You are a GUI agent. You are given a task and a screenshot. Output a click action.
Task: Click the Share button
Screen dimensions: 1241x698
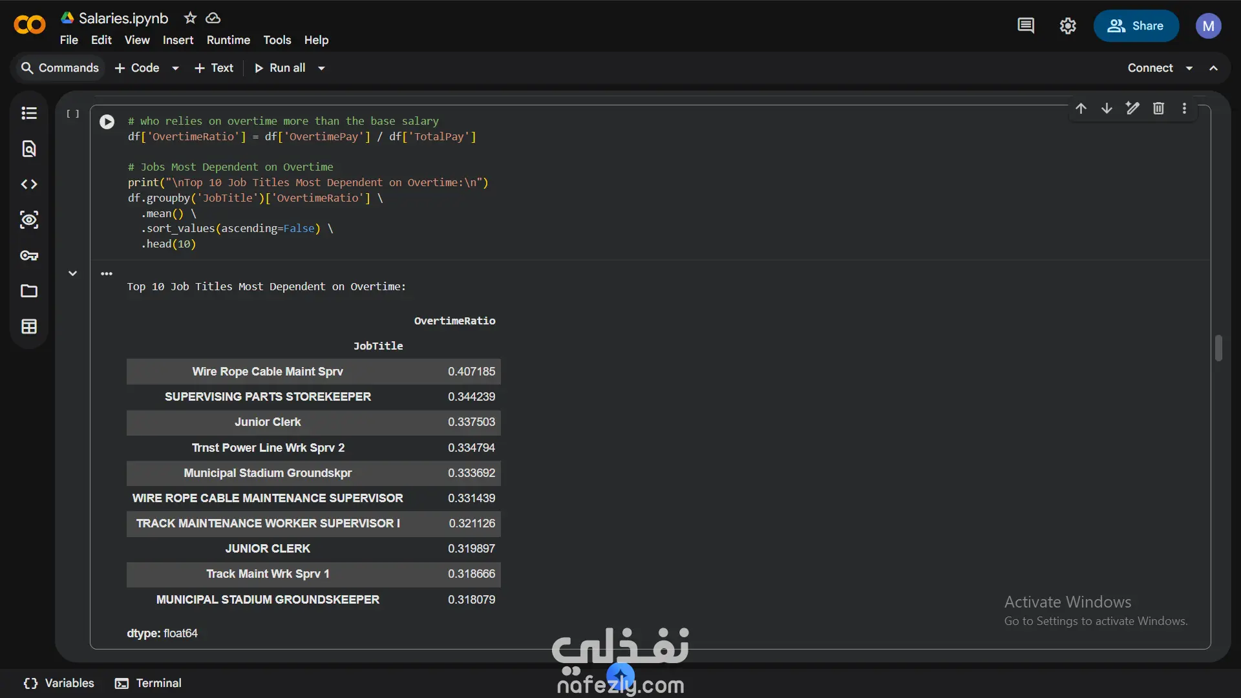tap(1136, 26)
